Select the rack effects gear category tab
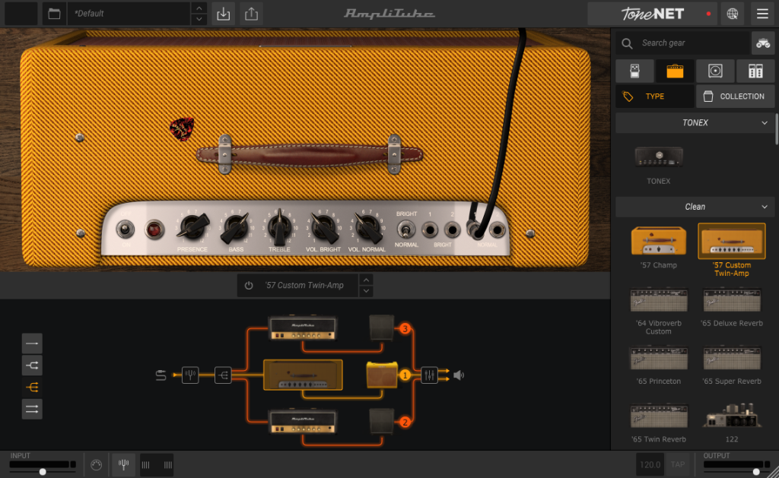 (755, 71)
